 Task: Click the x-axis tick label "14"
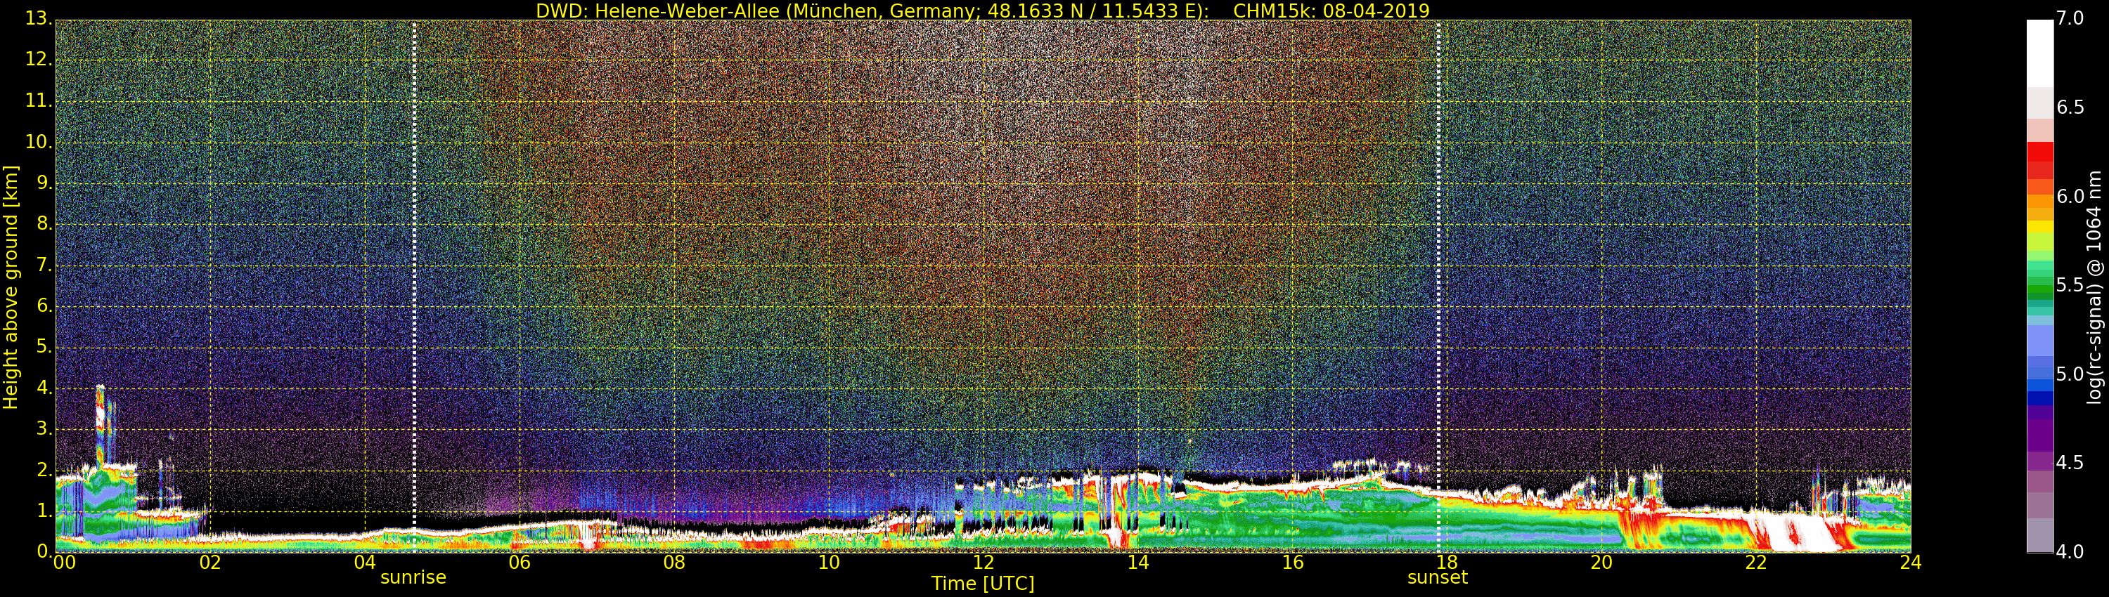(x=1138, y=563)
